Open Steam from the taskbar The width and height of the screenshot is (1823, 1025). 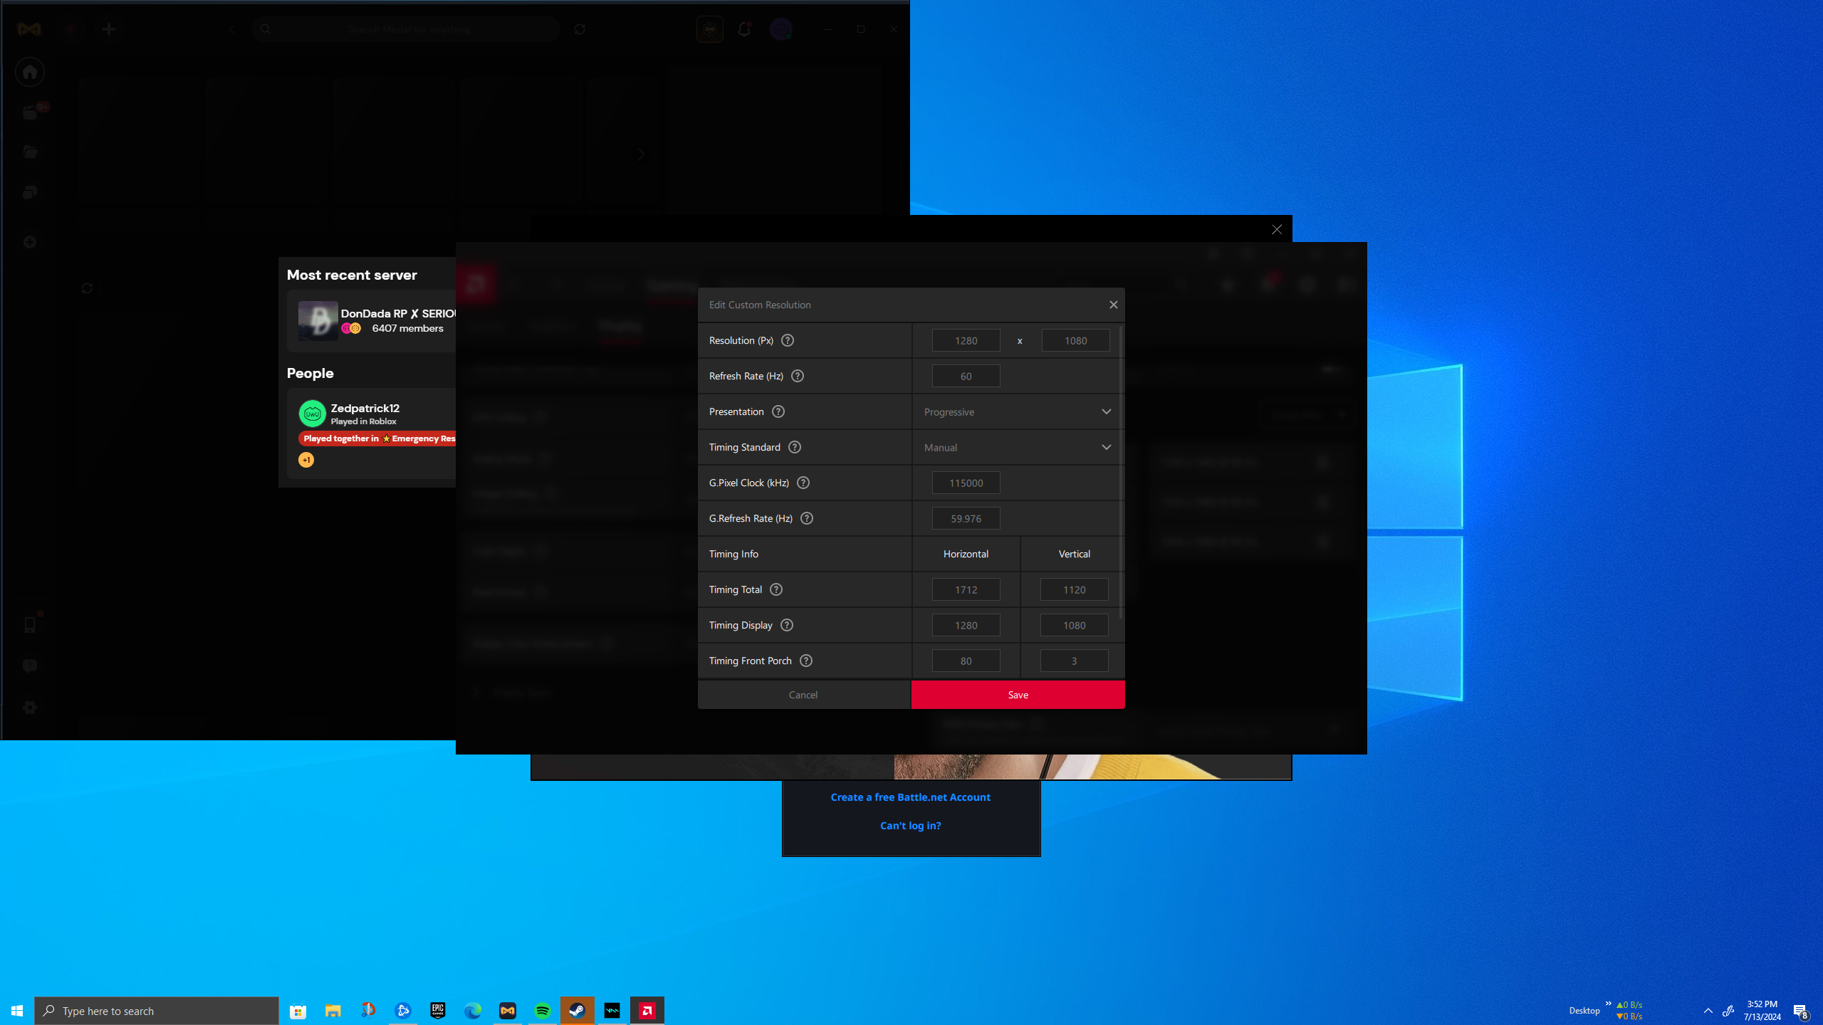click(x=577, y=1011)
